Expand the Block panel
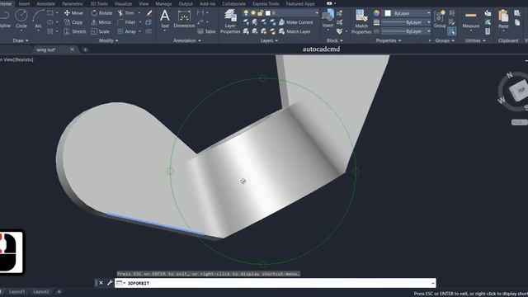 334,40
